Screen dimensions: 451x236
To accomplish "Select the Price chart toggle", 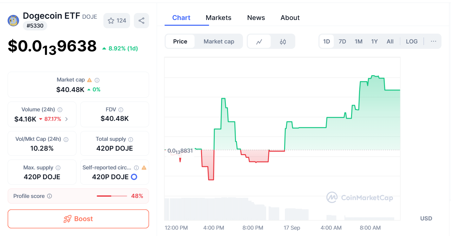I will click(x=180, y=42).
